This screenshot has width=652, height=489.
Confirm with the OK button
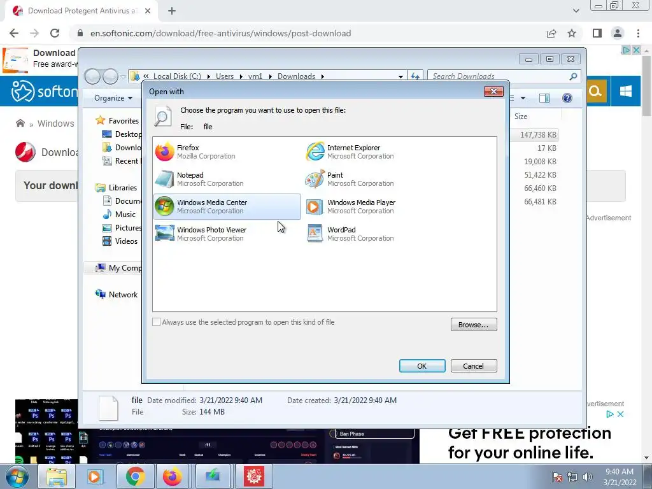422,366
